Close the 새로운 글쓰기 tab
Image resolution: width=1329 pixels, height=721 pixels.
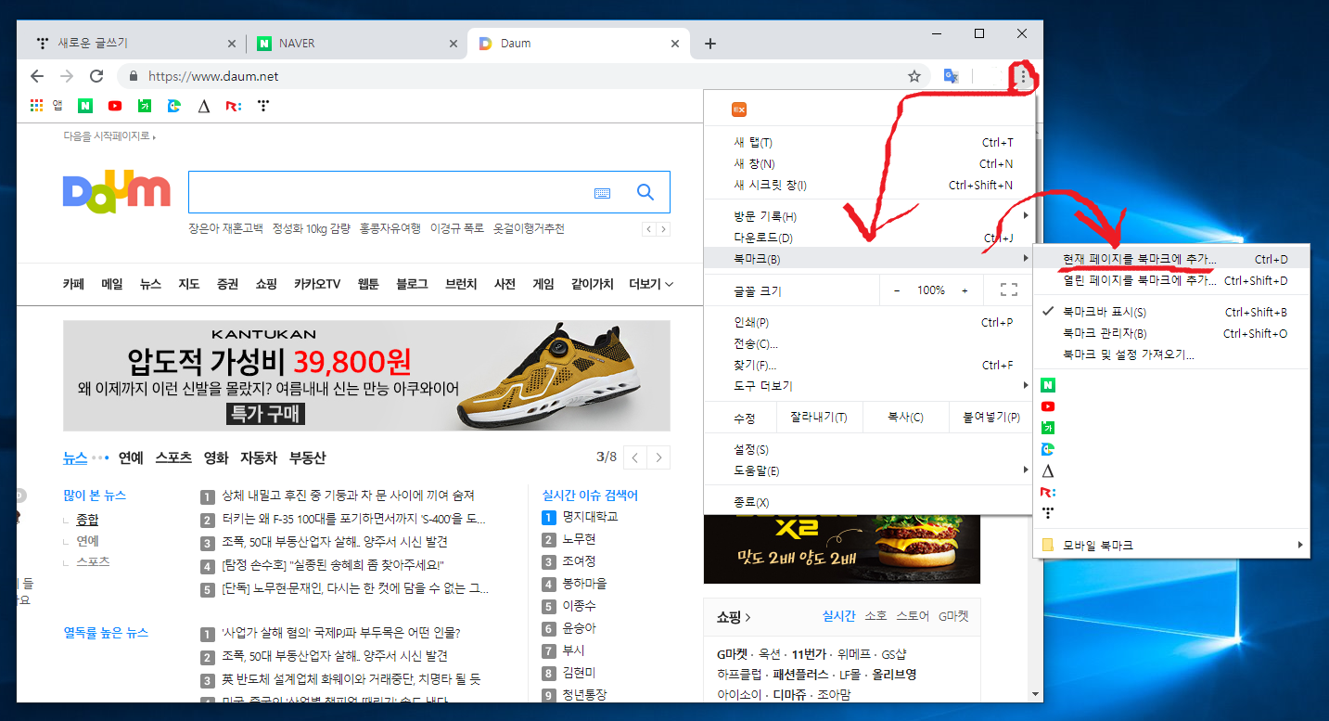(x=232, y=44)
